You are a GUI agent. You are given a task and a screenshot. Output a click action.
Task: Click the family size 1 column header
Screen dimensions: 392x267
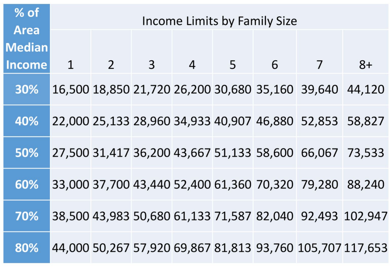tap(71, 65)
